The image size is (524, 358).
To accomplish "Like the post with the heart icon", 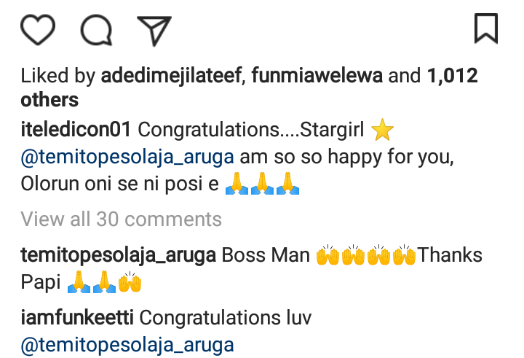I will click(x=38, y=30).
